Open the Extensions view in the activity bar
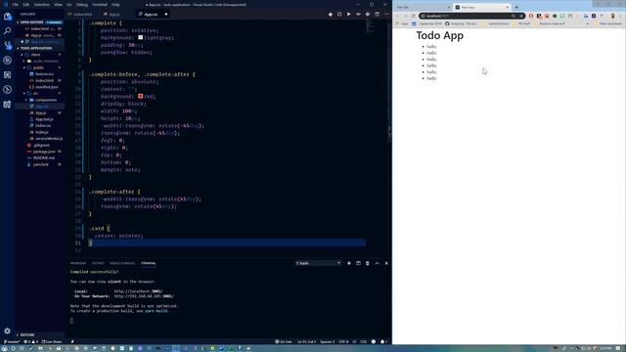Image resolution: width=626 pixels, height=352 pixels. click(x=7, y=75)
